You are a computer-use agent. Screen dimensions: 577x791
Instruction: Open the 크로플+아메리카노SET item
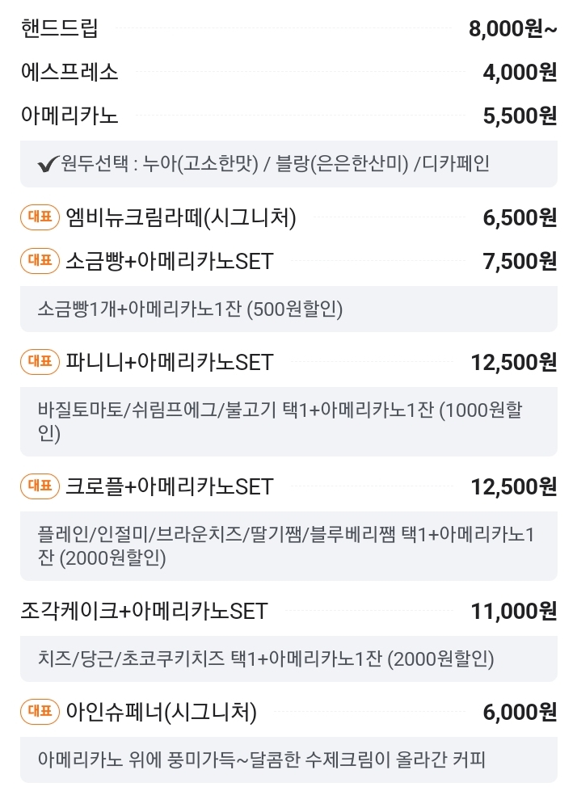[288, 486]
